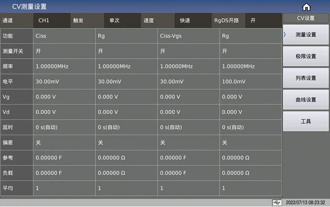Open 列表设置 side menu

[x=306, y=78]
